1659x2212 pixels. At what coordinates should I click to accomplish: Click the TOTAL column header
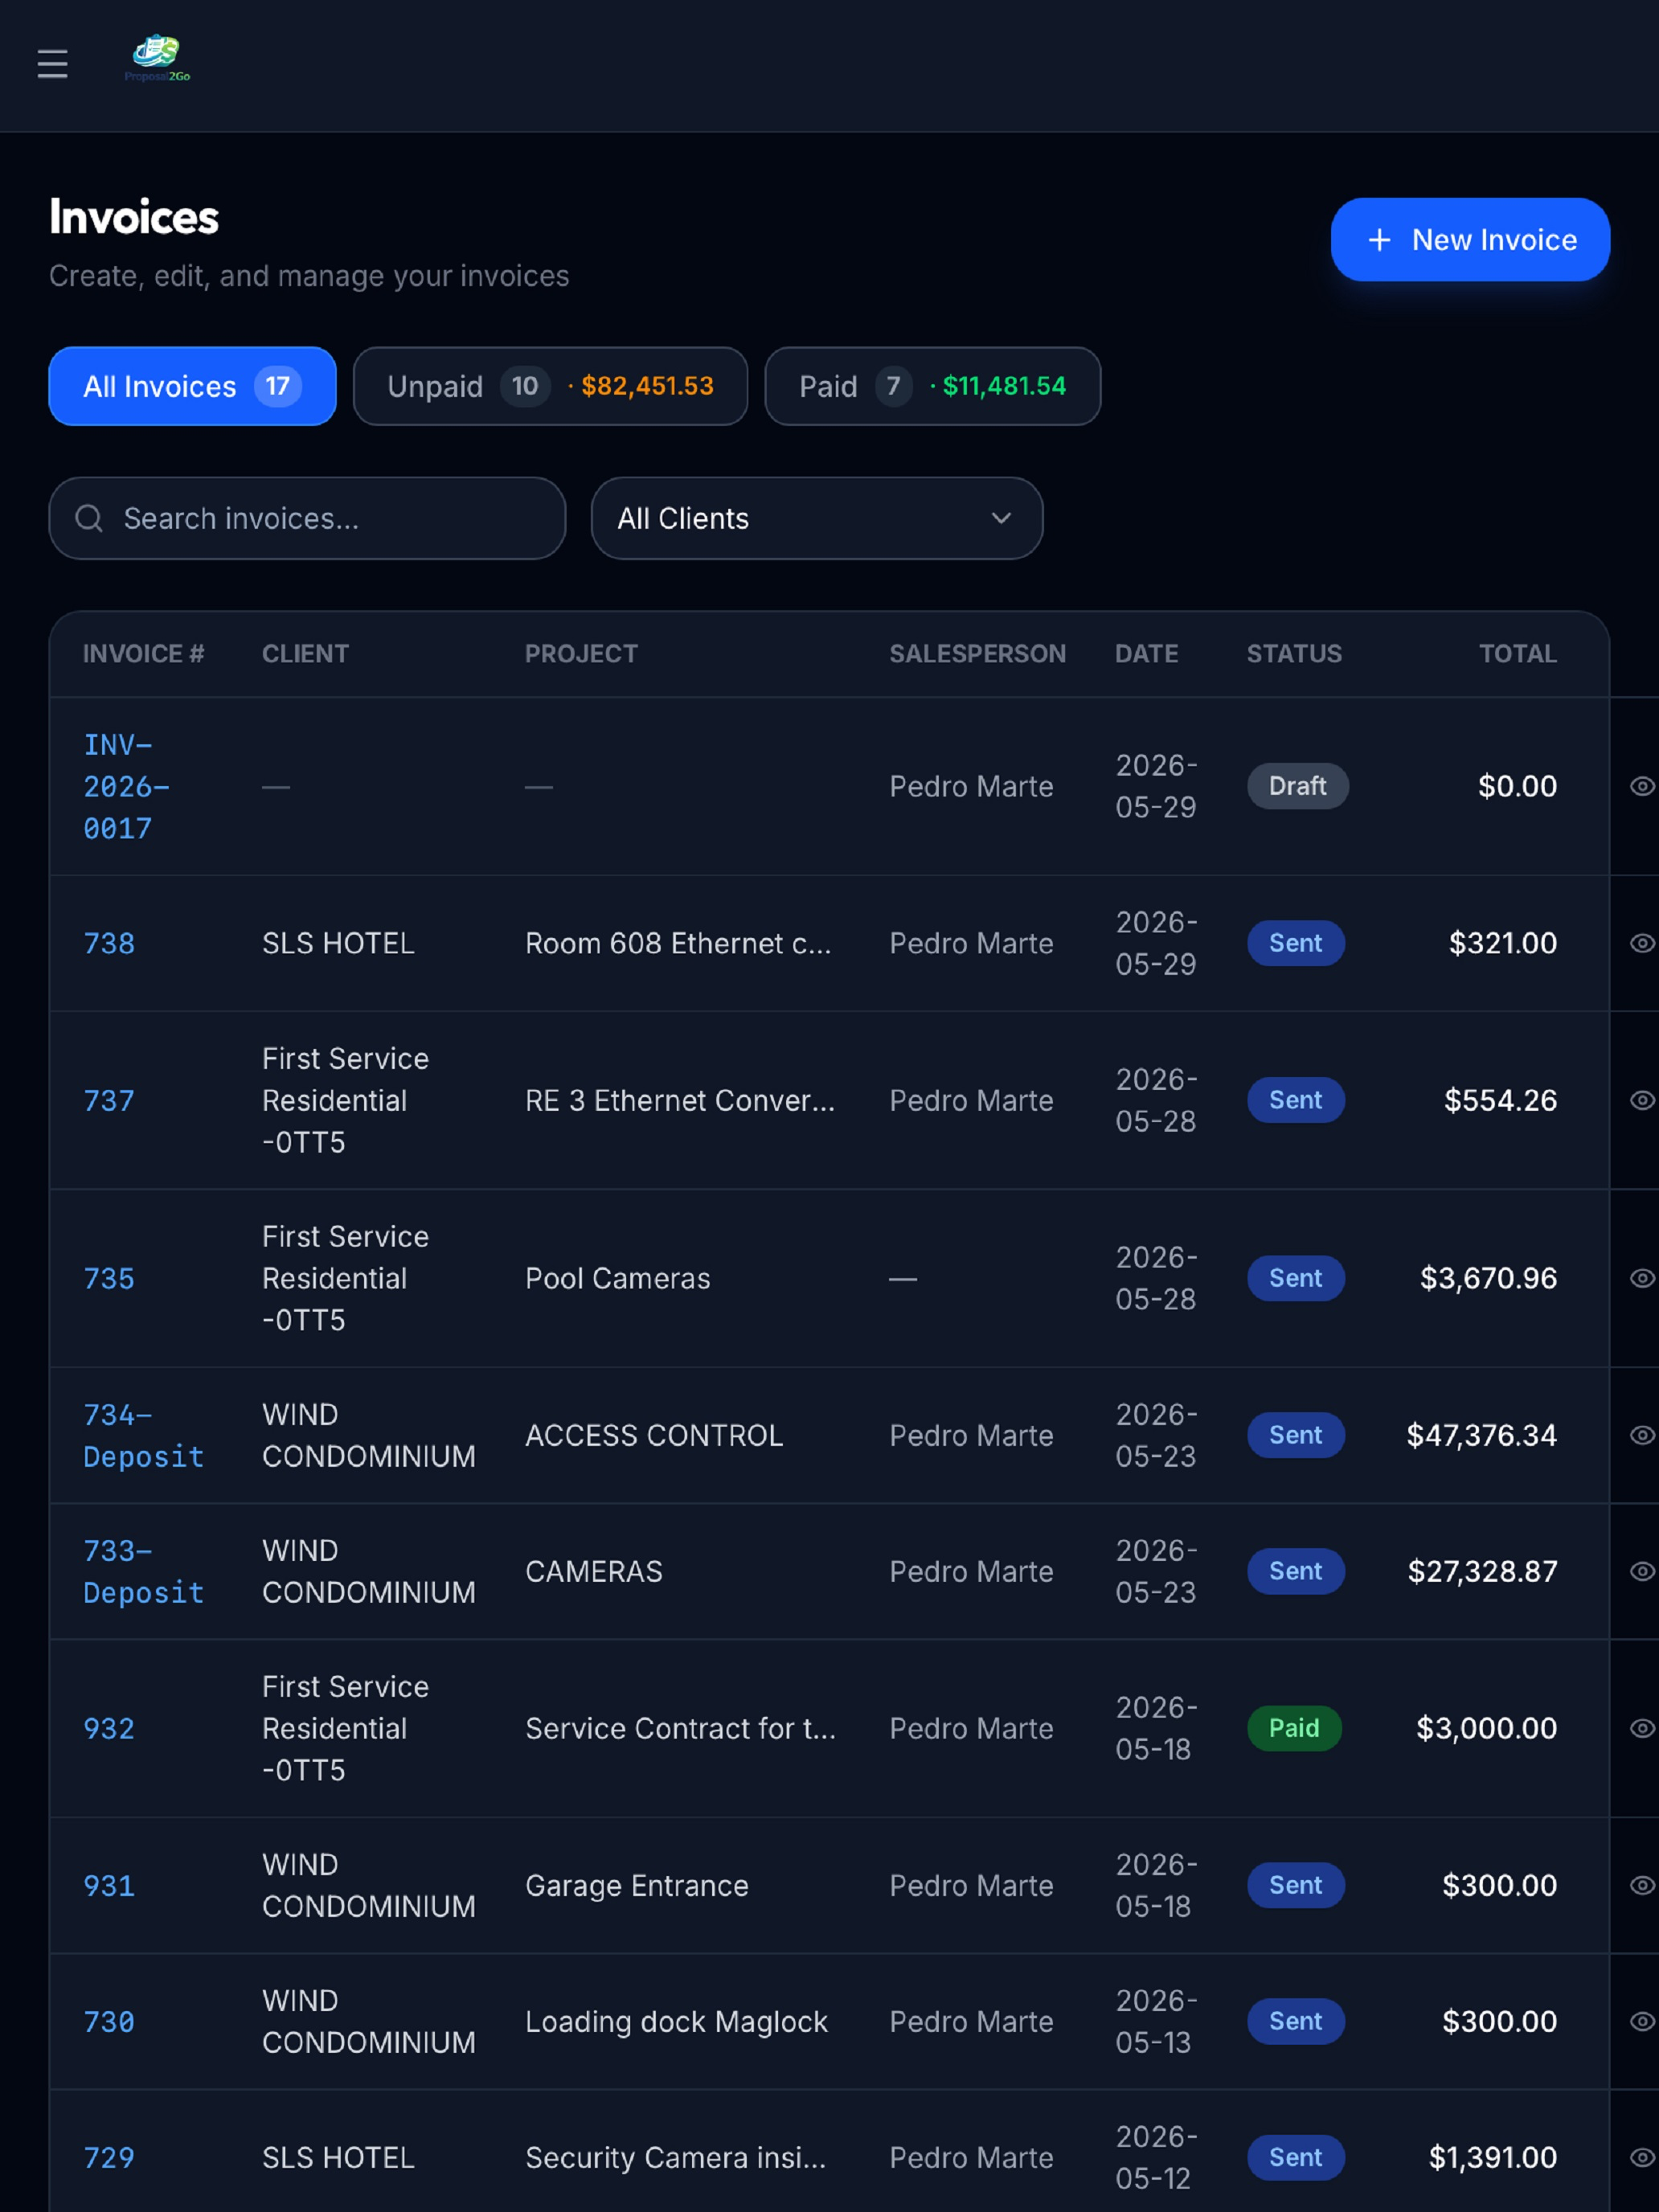click(1517, 653)
